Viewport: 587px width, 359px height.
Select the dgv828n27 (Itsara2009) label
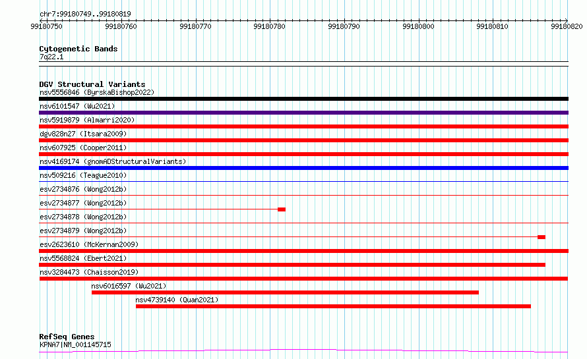coord(83,134)
